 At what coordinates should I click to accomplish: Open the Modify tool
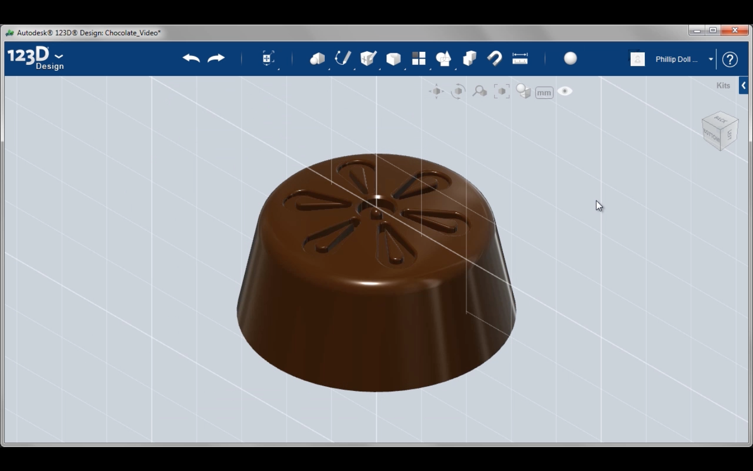pos(393,59)
